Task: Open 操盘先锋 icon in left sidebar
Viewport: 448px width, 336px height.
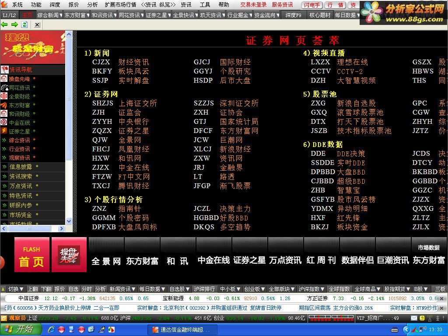Action: (4, 79)
